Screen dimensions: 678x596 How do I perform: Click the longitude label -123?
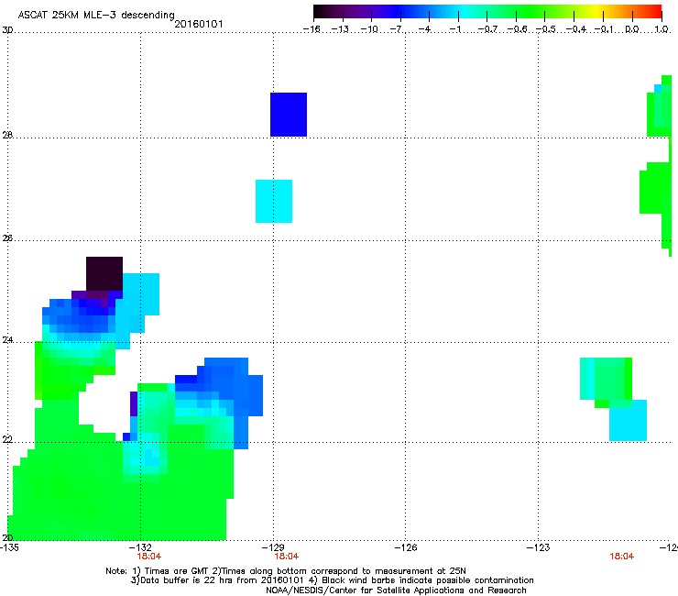(539, 547)
